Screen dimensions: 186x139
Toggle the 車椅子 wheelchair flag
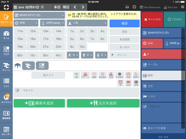pos(136,75)
